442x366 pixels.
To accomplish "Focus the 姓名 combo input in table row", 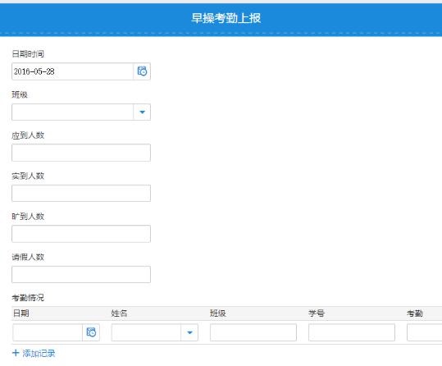I will 146,332.
